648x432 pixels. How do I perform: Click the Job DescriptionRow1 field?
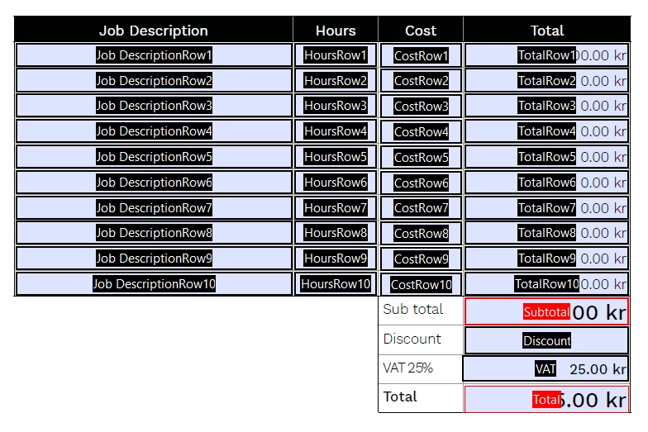[154, 55]
